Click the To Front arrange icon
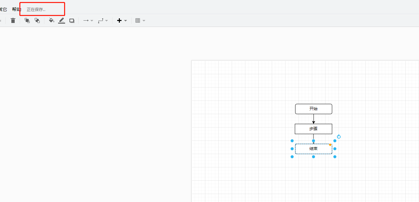 tap(27, 21)
